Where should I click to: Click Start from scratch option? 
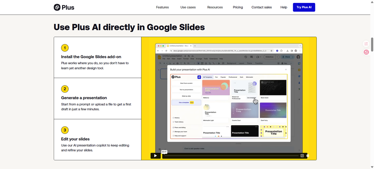[186, 83]
